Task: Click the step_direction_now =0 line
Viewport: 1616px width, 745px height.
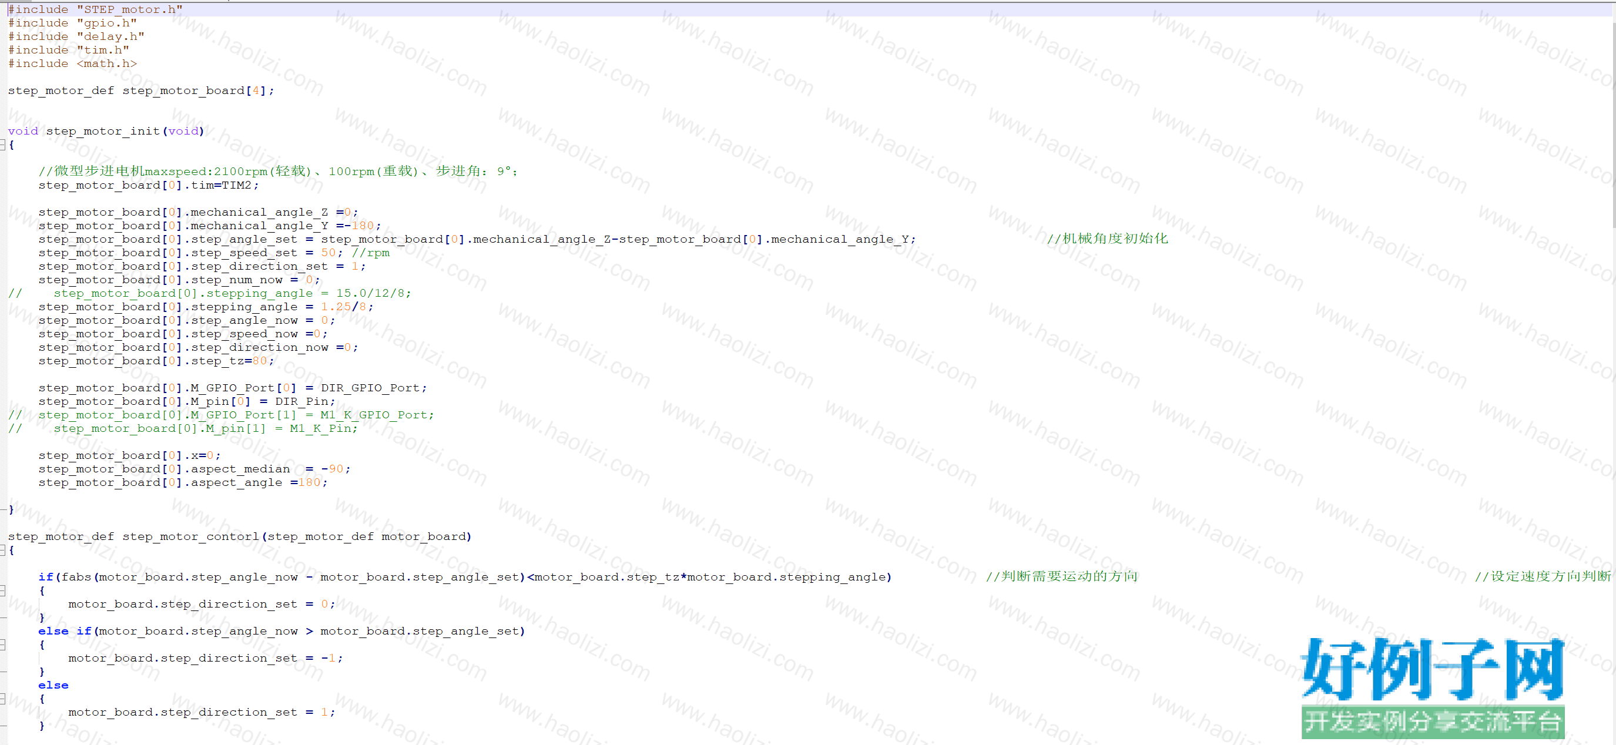Action: click(198, 348)
